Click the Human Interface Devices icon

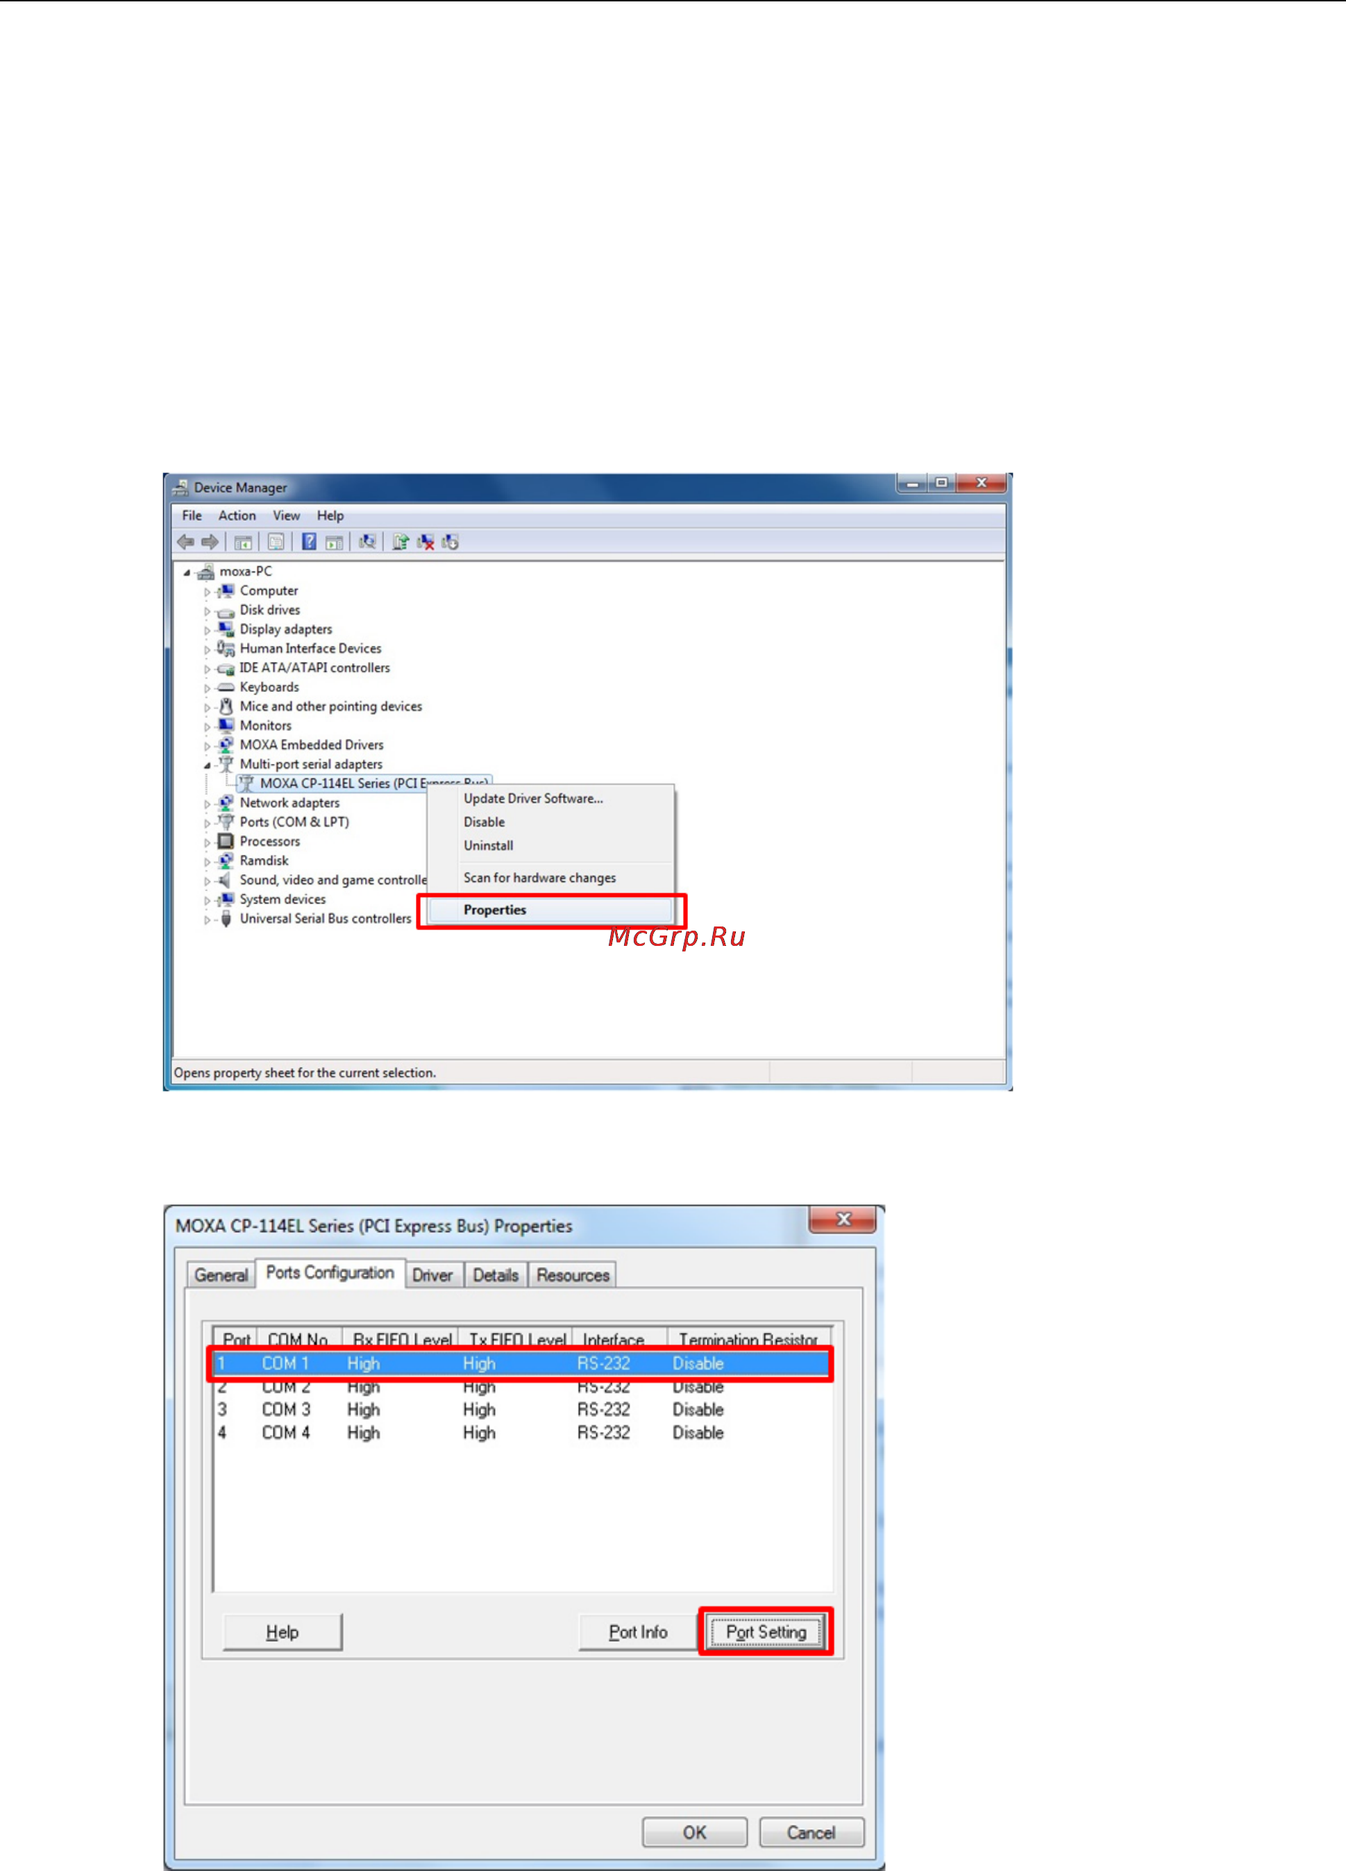tap(226, 649)
